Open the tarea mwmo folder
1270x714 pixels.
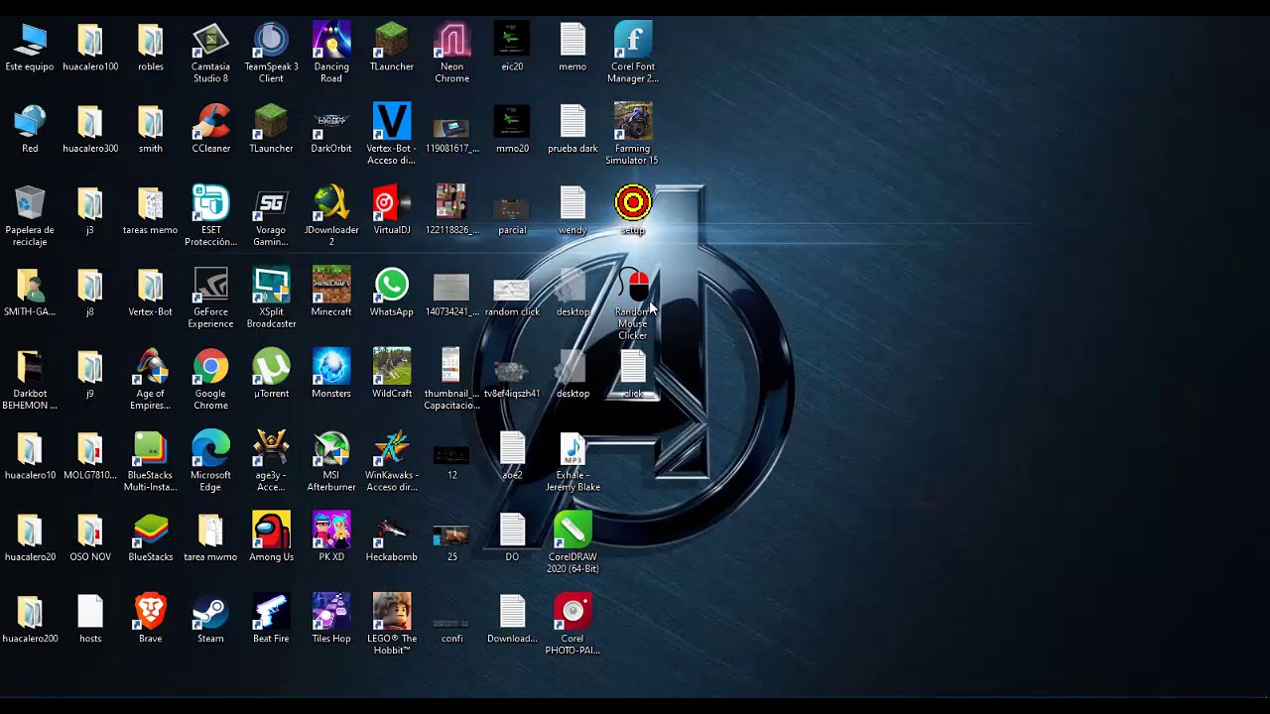pos(210,535)
